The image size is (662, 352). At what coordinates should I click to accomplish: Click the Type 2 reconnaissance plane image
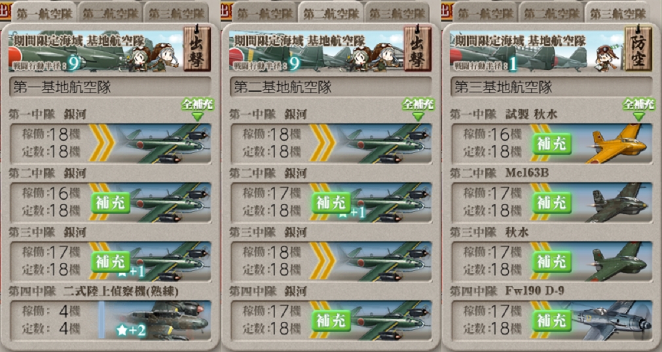167,321
